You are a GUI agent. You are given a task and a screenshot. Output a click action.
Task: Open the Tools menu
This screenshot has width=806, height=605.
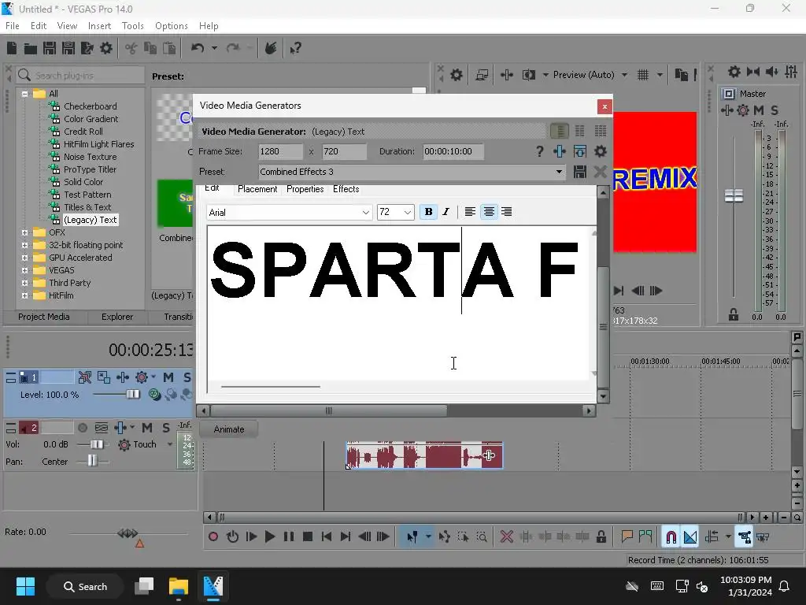click(132, 26)
